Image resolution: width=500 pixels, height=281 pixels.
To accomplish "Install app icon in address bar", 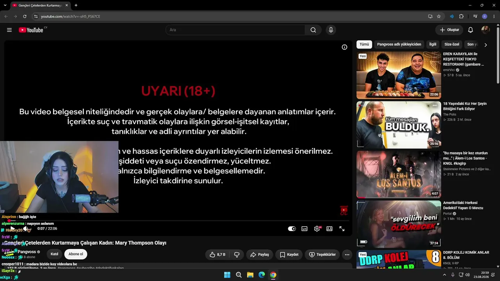I will pyautogui.click(x=430, y=16).
